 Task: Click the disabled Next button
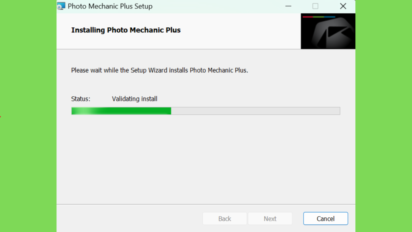coord(270,219)
